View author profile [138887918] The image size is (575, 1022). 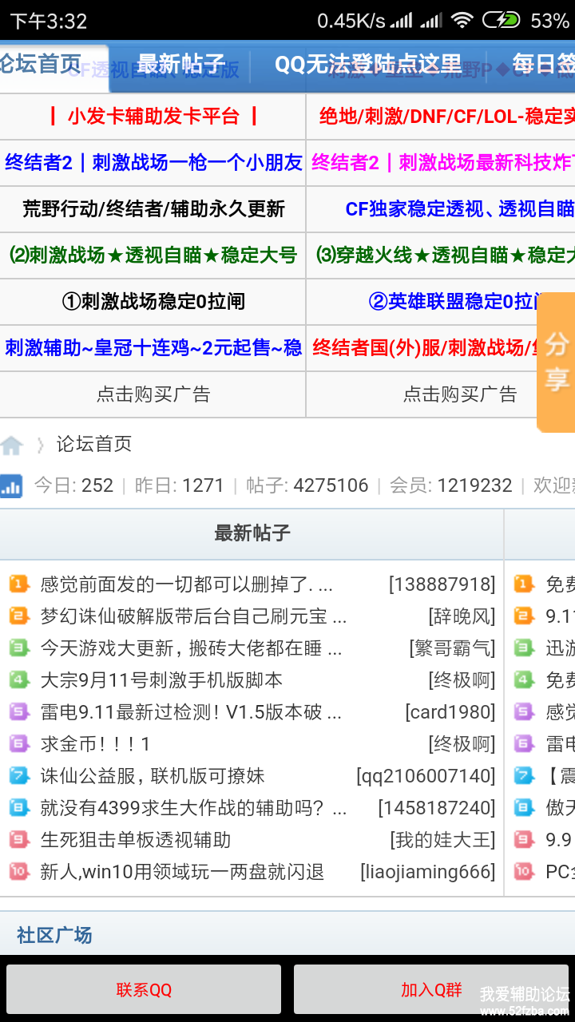point(442,584)
